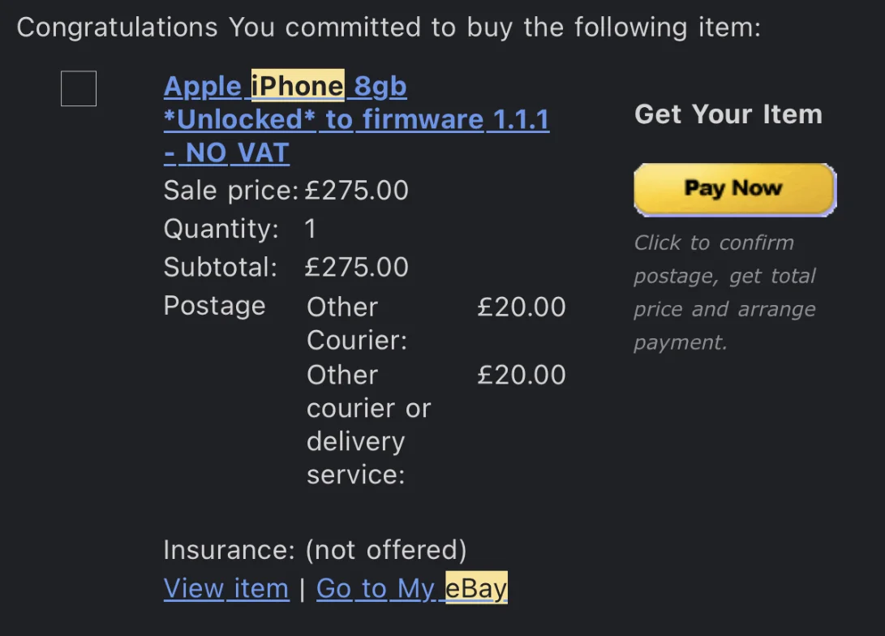Click the italic 'Click to confirm postage' note
The width and height of the screenshot is (885, 636).
(x=724, y=292)
